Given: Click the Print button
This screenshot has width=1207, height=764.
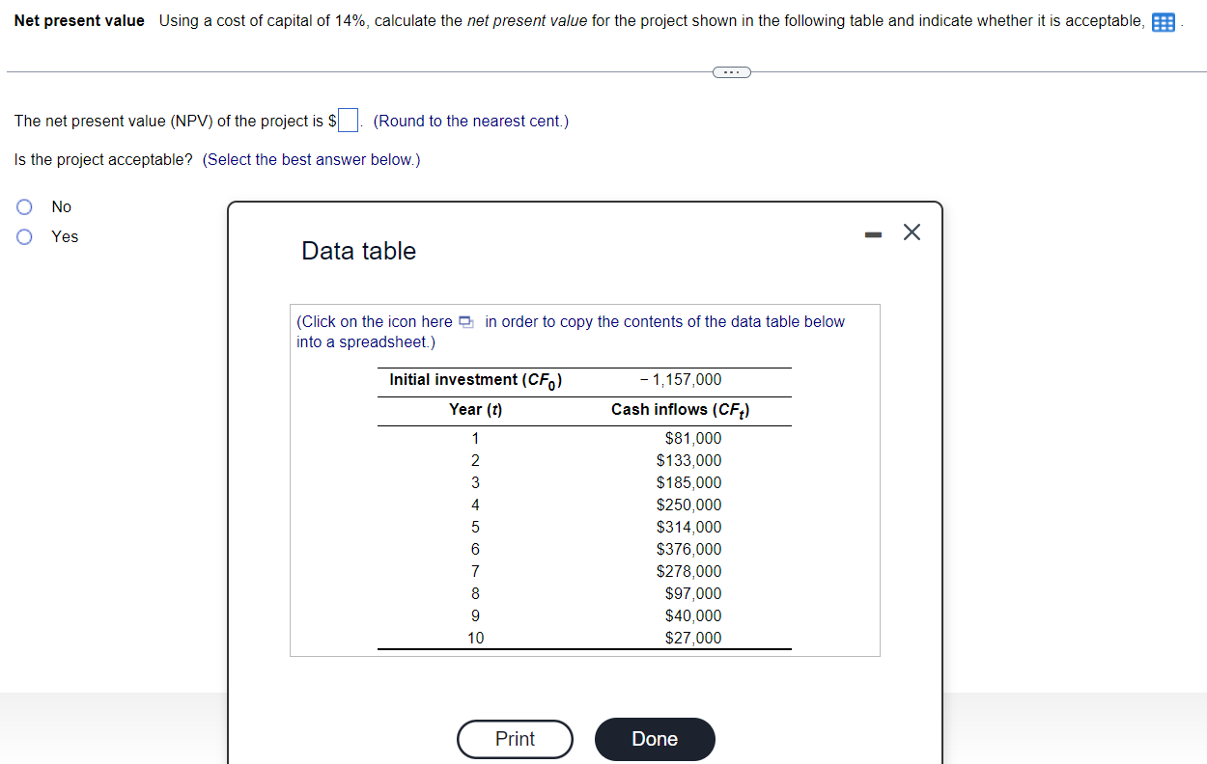Looking at the screenshot, I should tap(515, 739).
